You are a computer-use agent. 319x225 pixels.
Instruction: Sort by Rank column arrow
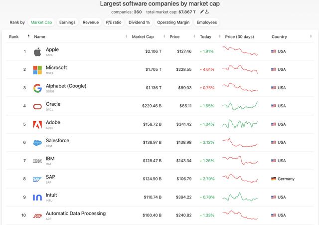[29, 36]
